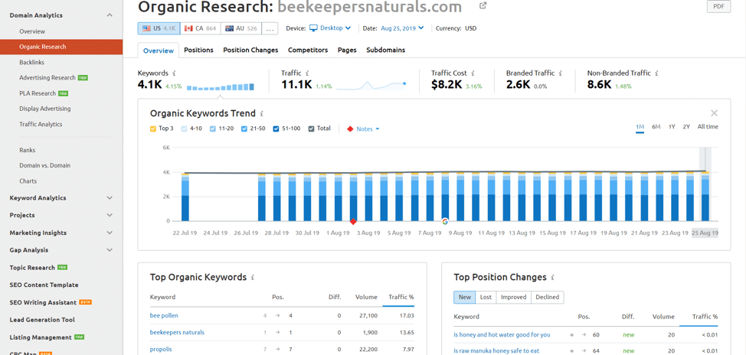Open Topic Research in the sidebar
Viewport: 746px width, 355px height.
32,268
